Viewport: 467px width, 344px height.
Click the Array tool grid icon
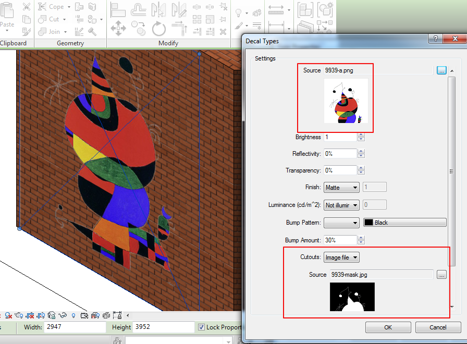[x=197, y=19]
